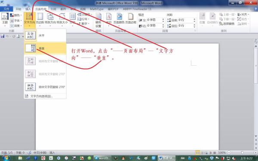Open Page Color (页面颜色) button
This screenshot has height=161, width=258.
[119, 20]
